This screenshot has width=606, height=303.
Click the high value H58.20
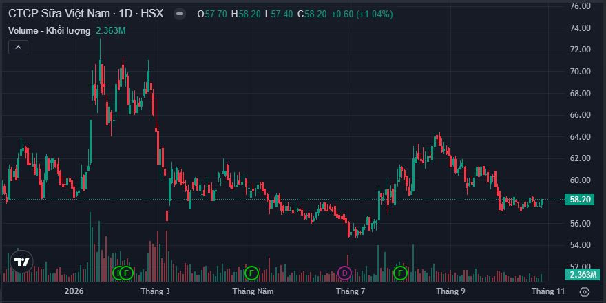[246, 14]
